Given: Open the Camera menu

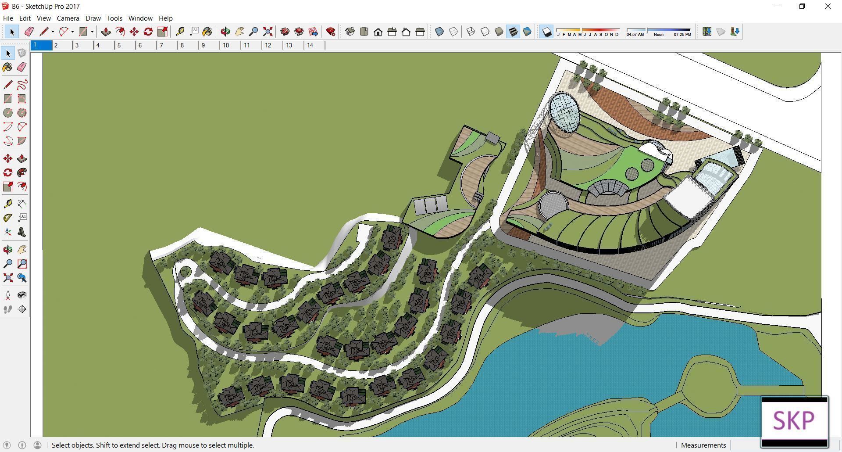Looking at the screenshot, I should [68, 18].
